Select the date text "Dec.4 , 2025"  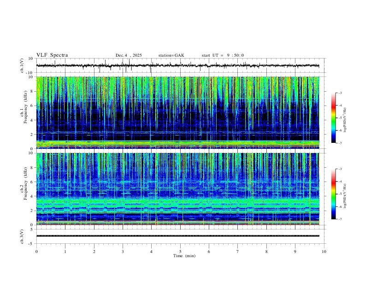129,55
